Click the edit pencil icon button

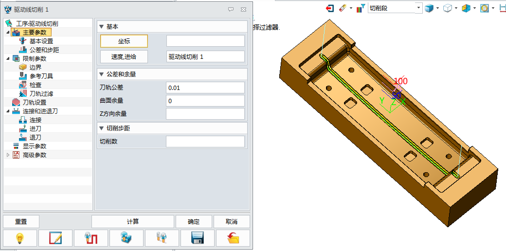[56, 238]
